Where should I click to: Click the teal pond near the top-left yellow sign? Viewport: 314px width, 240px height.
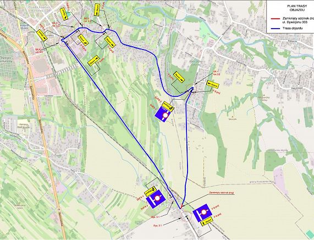[69, 14]
